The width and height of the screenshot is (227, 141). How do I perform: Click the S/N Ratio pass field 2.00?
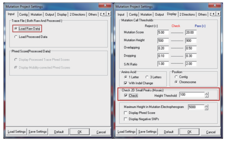[191, 63]
